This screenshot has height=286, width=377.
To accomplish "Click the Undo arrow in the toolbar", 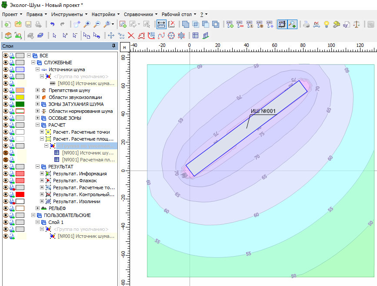I will [x=53, y=24].
